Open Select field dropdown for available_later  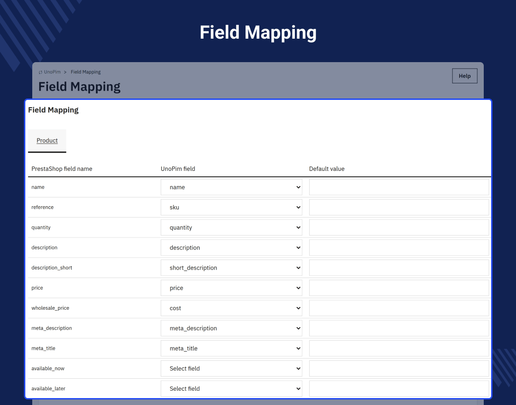(231, 388)
